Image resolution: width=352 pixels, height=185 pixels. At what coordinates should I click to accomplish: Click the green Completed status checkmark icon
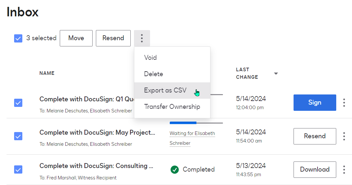point(175,170)
